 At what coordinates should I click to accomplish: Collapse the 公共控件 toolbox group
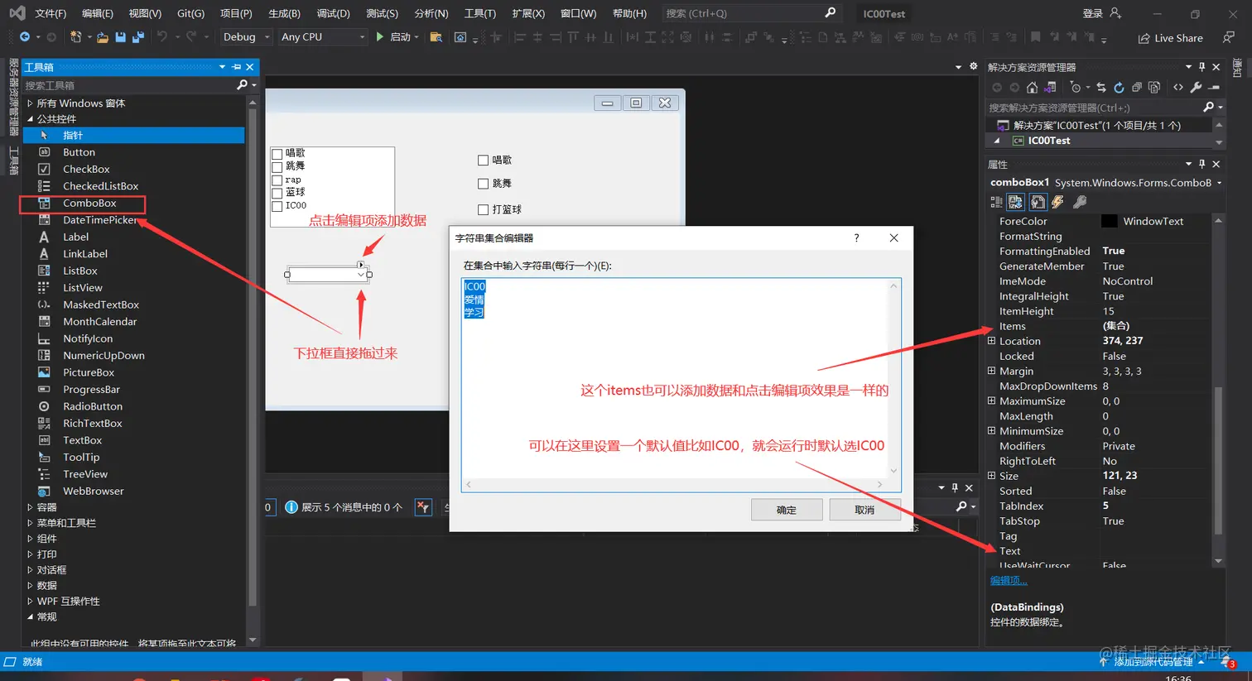click(30, 119)
